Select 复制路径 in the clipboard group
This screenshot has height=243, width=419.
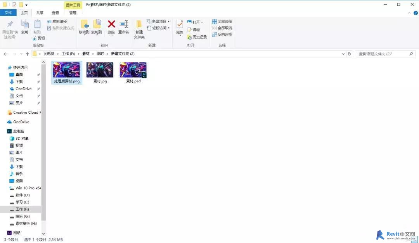pos(57,21)
